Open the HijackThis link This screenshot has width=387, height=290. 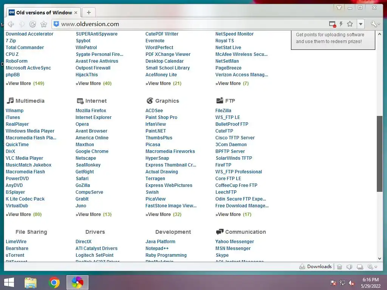(87, 74)
